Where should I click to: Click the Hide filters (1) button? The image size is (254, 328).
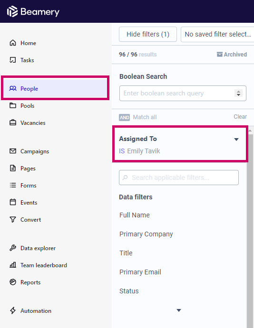(x=148, y=34)
